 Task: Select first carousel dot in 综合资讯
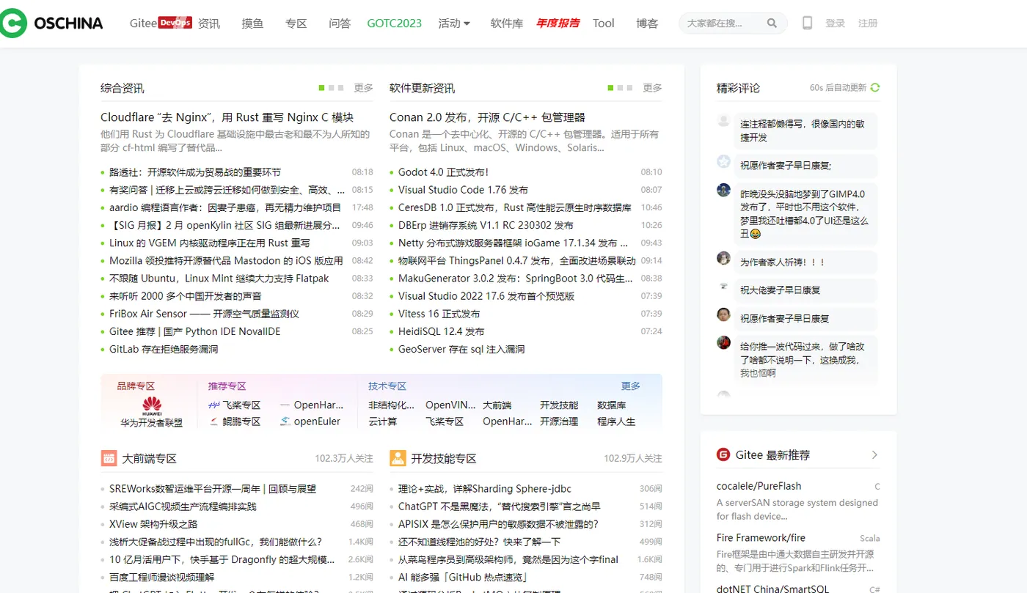point(322,88)
